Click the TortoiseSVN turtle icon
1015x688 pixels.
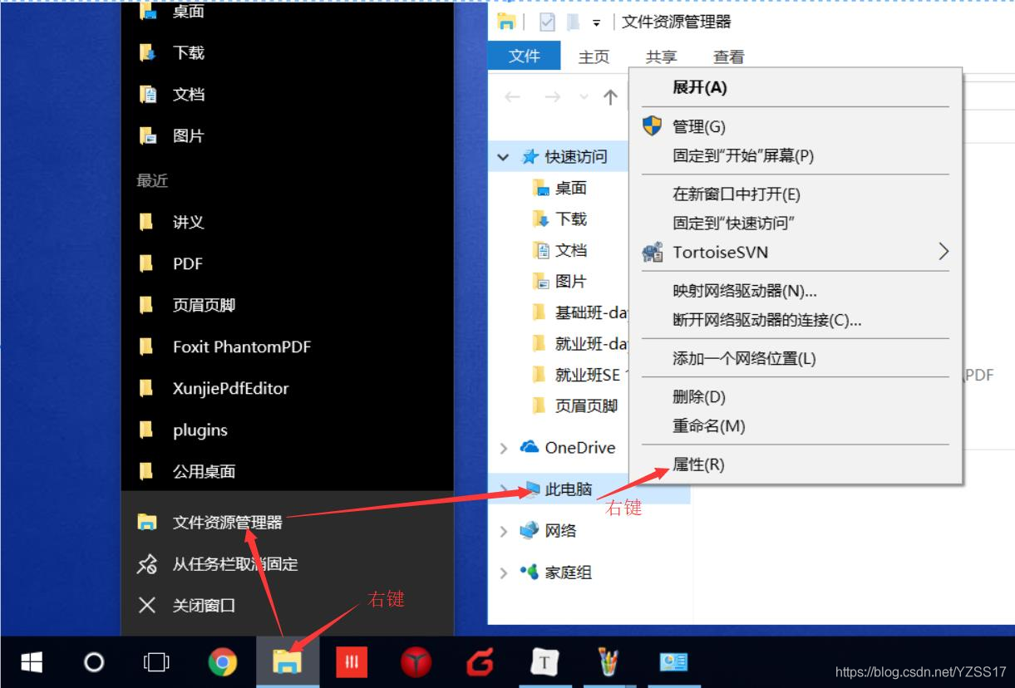[x=653, y=252]
